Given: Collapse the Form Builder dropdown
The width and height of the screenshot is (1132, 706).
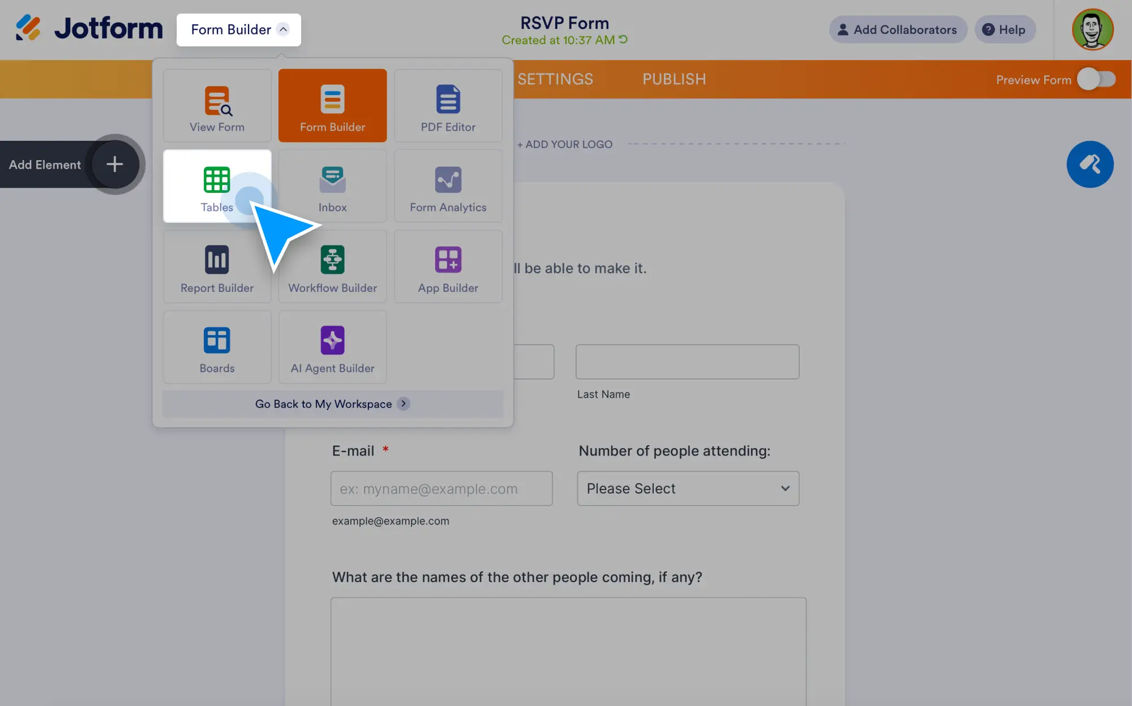Looking at the screenshot, I should (238, 30).
